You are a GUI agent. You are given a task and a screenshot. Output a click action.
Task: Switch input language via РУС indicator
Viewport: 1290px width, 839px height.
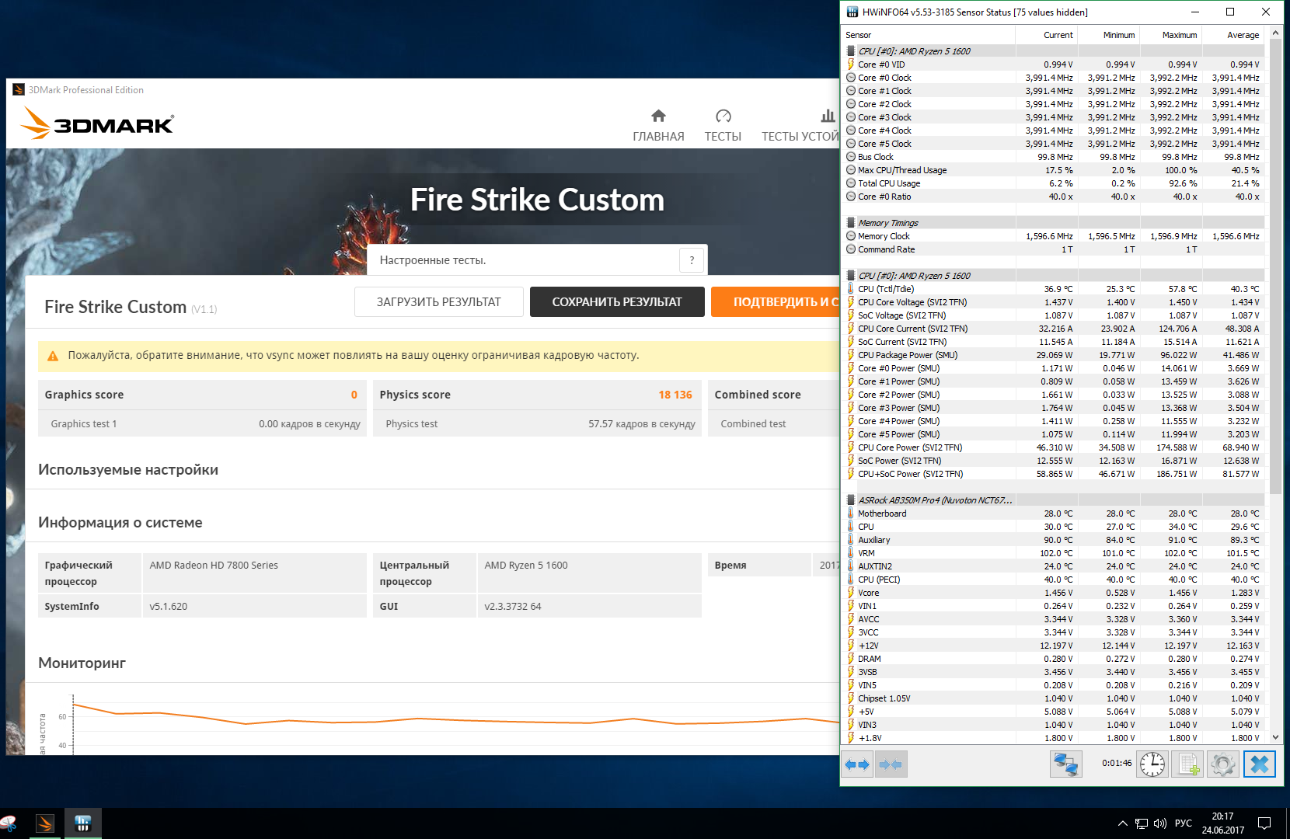coord(1184,823)
